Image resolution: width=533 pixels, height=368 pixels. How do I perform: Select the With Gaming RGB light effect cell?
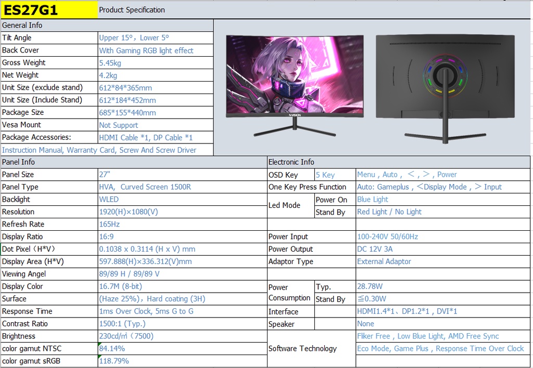click(x=155, y=50)
